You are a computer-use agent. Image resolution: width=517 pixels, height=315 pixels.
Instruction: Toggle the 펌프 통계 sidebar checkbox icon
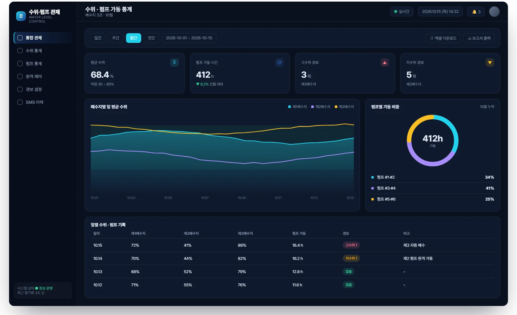coord(20,64)
